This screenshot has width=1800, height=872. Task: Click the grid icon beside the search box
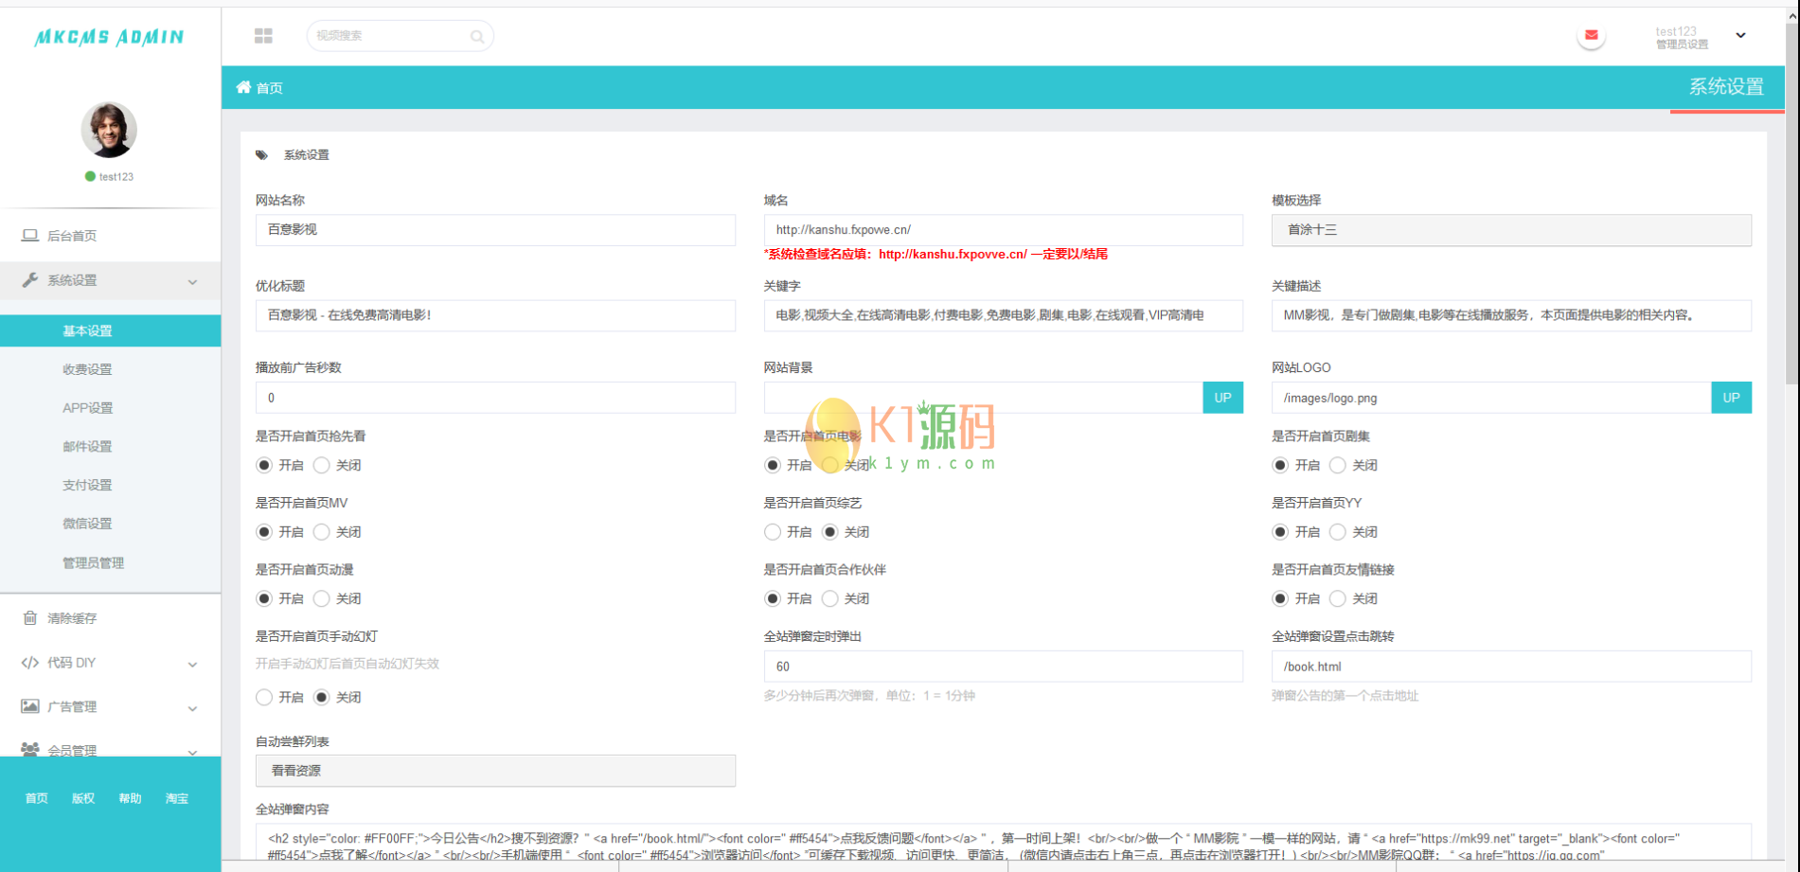coord(263,35)
